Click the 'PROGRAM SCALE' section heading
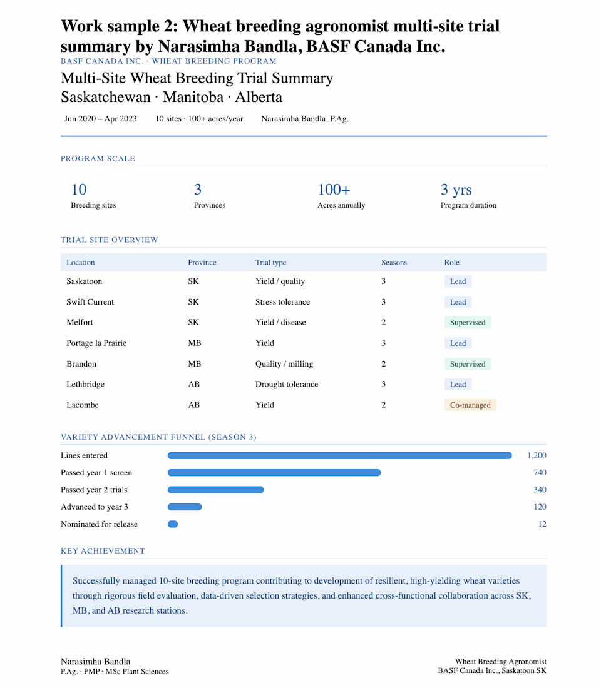 click(98, 158)
